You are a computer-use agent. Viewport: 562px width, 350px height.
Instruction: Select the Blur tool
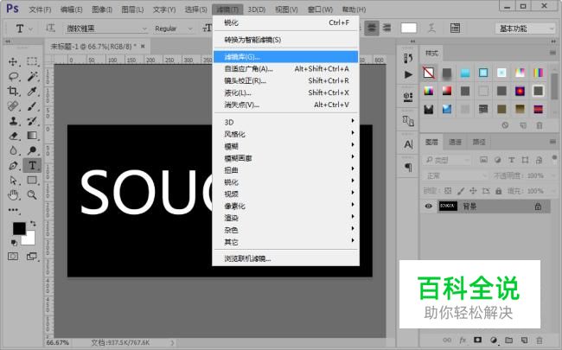tap(13, 150)
